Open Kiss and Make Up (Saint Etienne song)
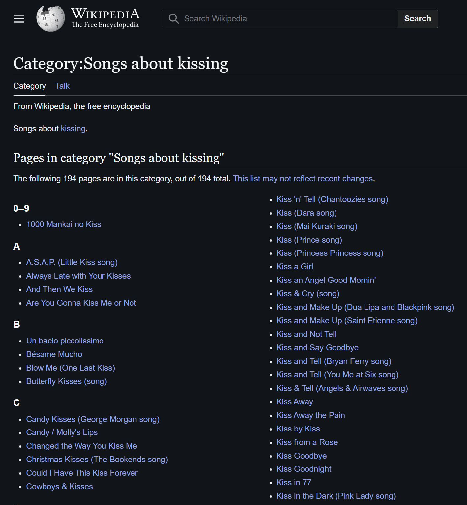467x505 pixels. pos(347,321)
